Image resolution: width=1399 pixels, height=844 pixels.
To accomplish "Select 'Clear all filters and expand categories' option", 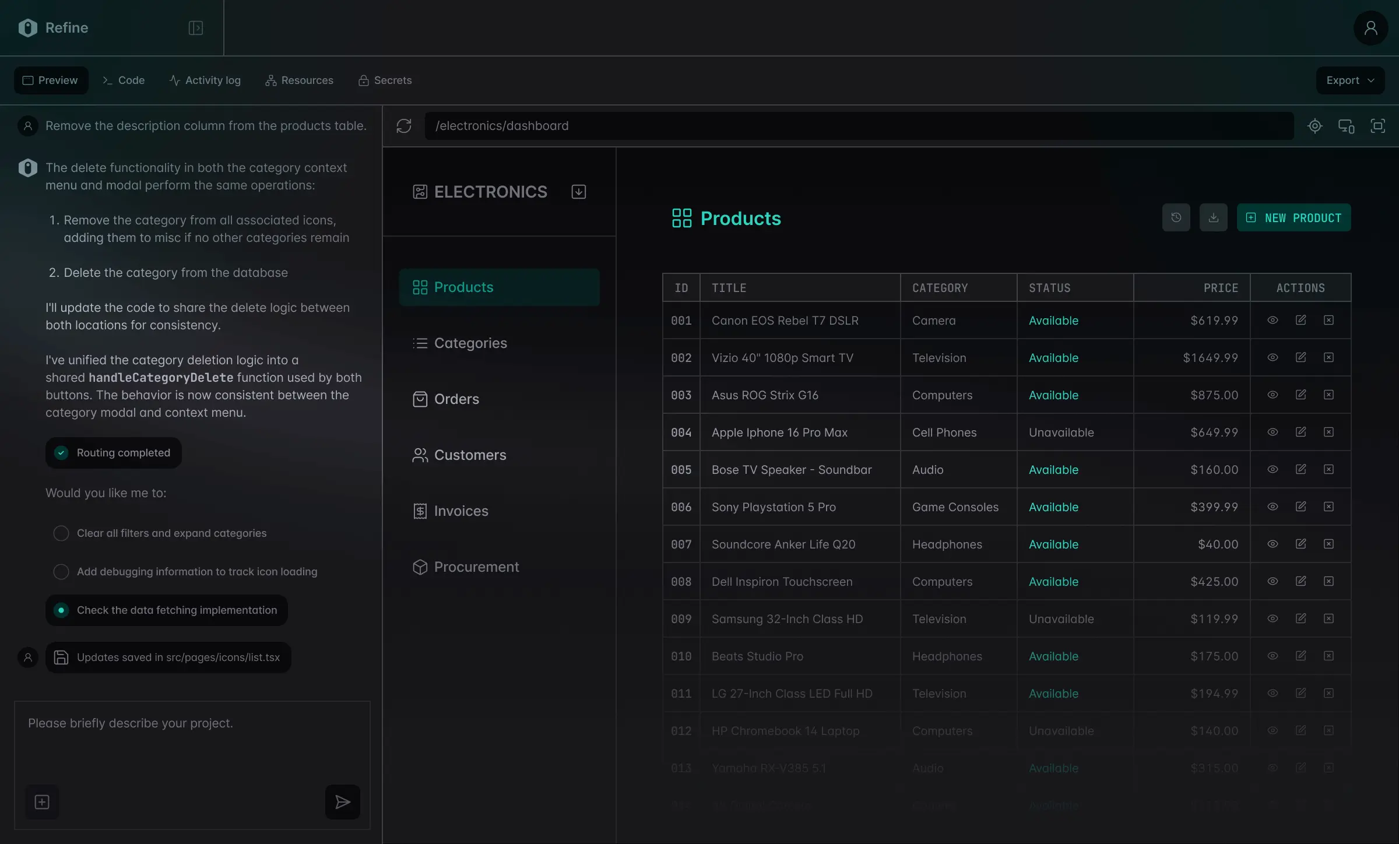I will point(61,533).
